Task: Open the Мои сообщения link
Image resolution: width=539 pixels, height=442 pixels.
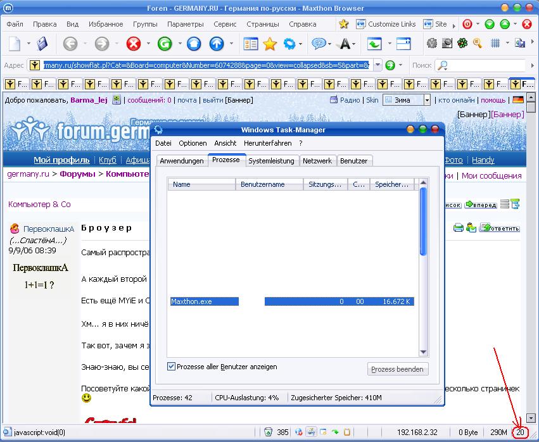Action: click(491, 175)
